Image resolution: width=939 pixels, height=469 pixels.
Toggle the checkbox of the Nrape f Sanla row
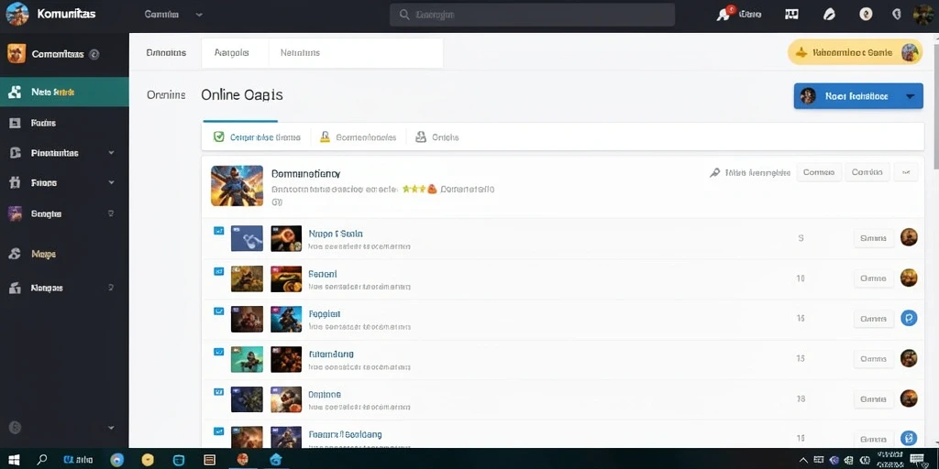coord(218,230)
